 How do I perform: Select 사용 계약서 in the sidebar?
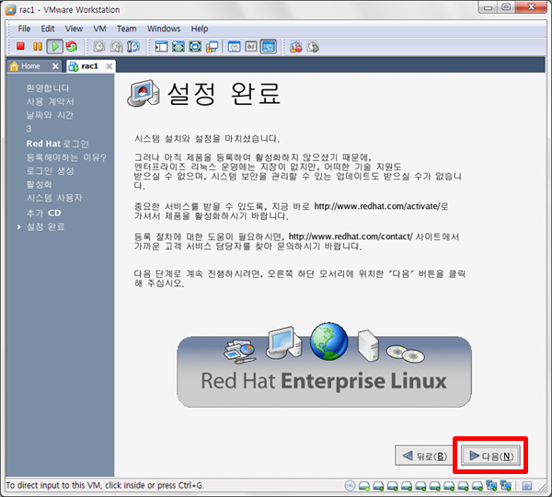51,102
